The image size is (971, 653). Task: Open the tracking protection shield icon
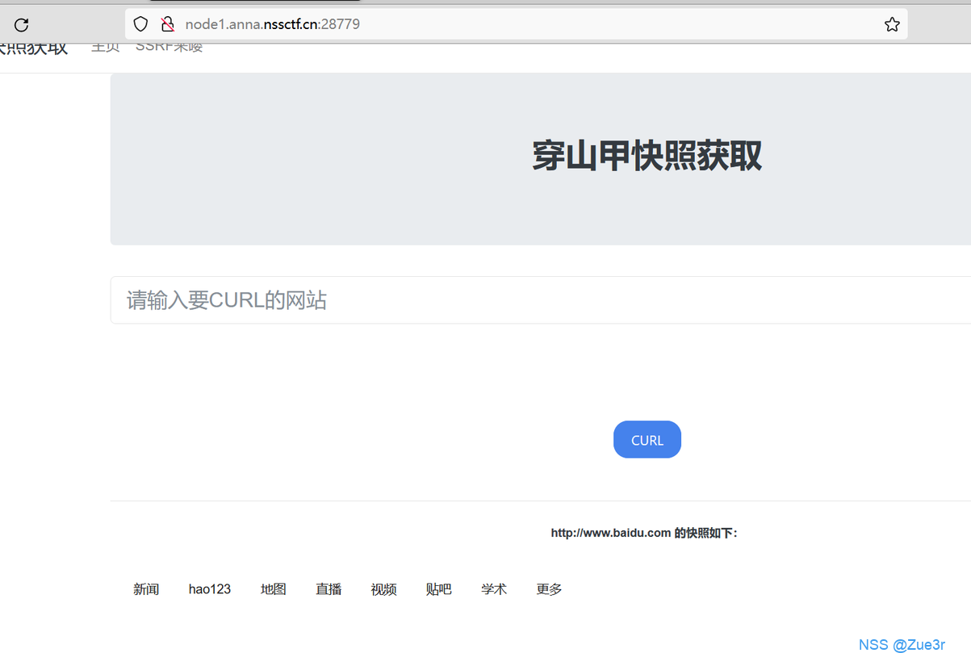[x=141, y=24]
